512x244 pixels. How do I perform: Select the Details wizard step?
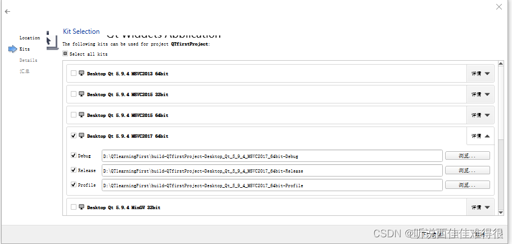tap(29, 60)
